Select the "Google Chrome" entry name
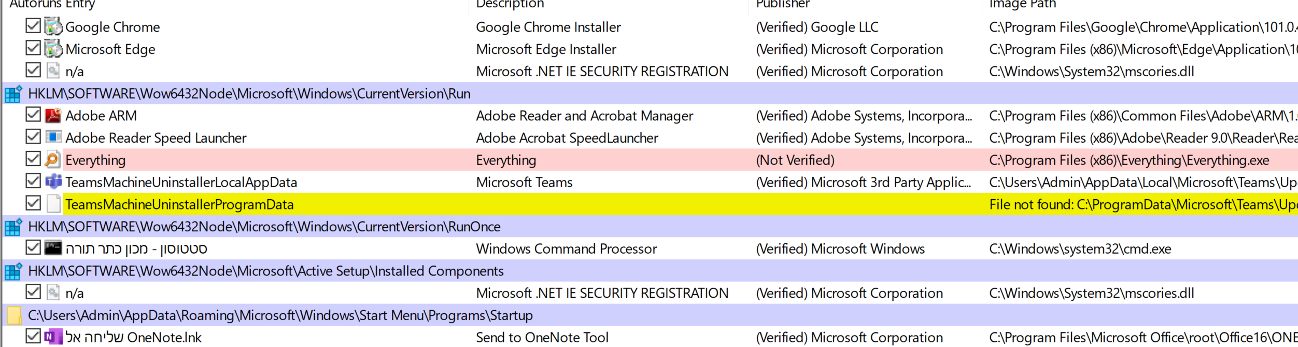The image size is (1298, 347). click(112, 27)
